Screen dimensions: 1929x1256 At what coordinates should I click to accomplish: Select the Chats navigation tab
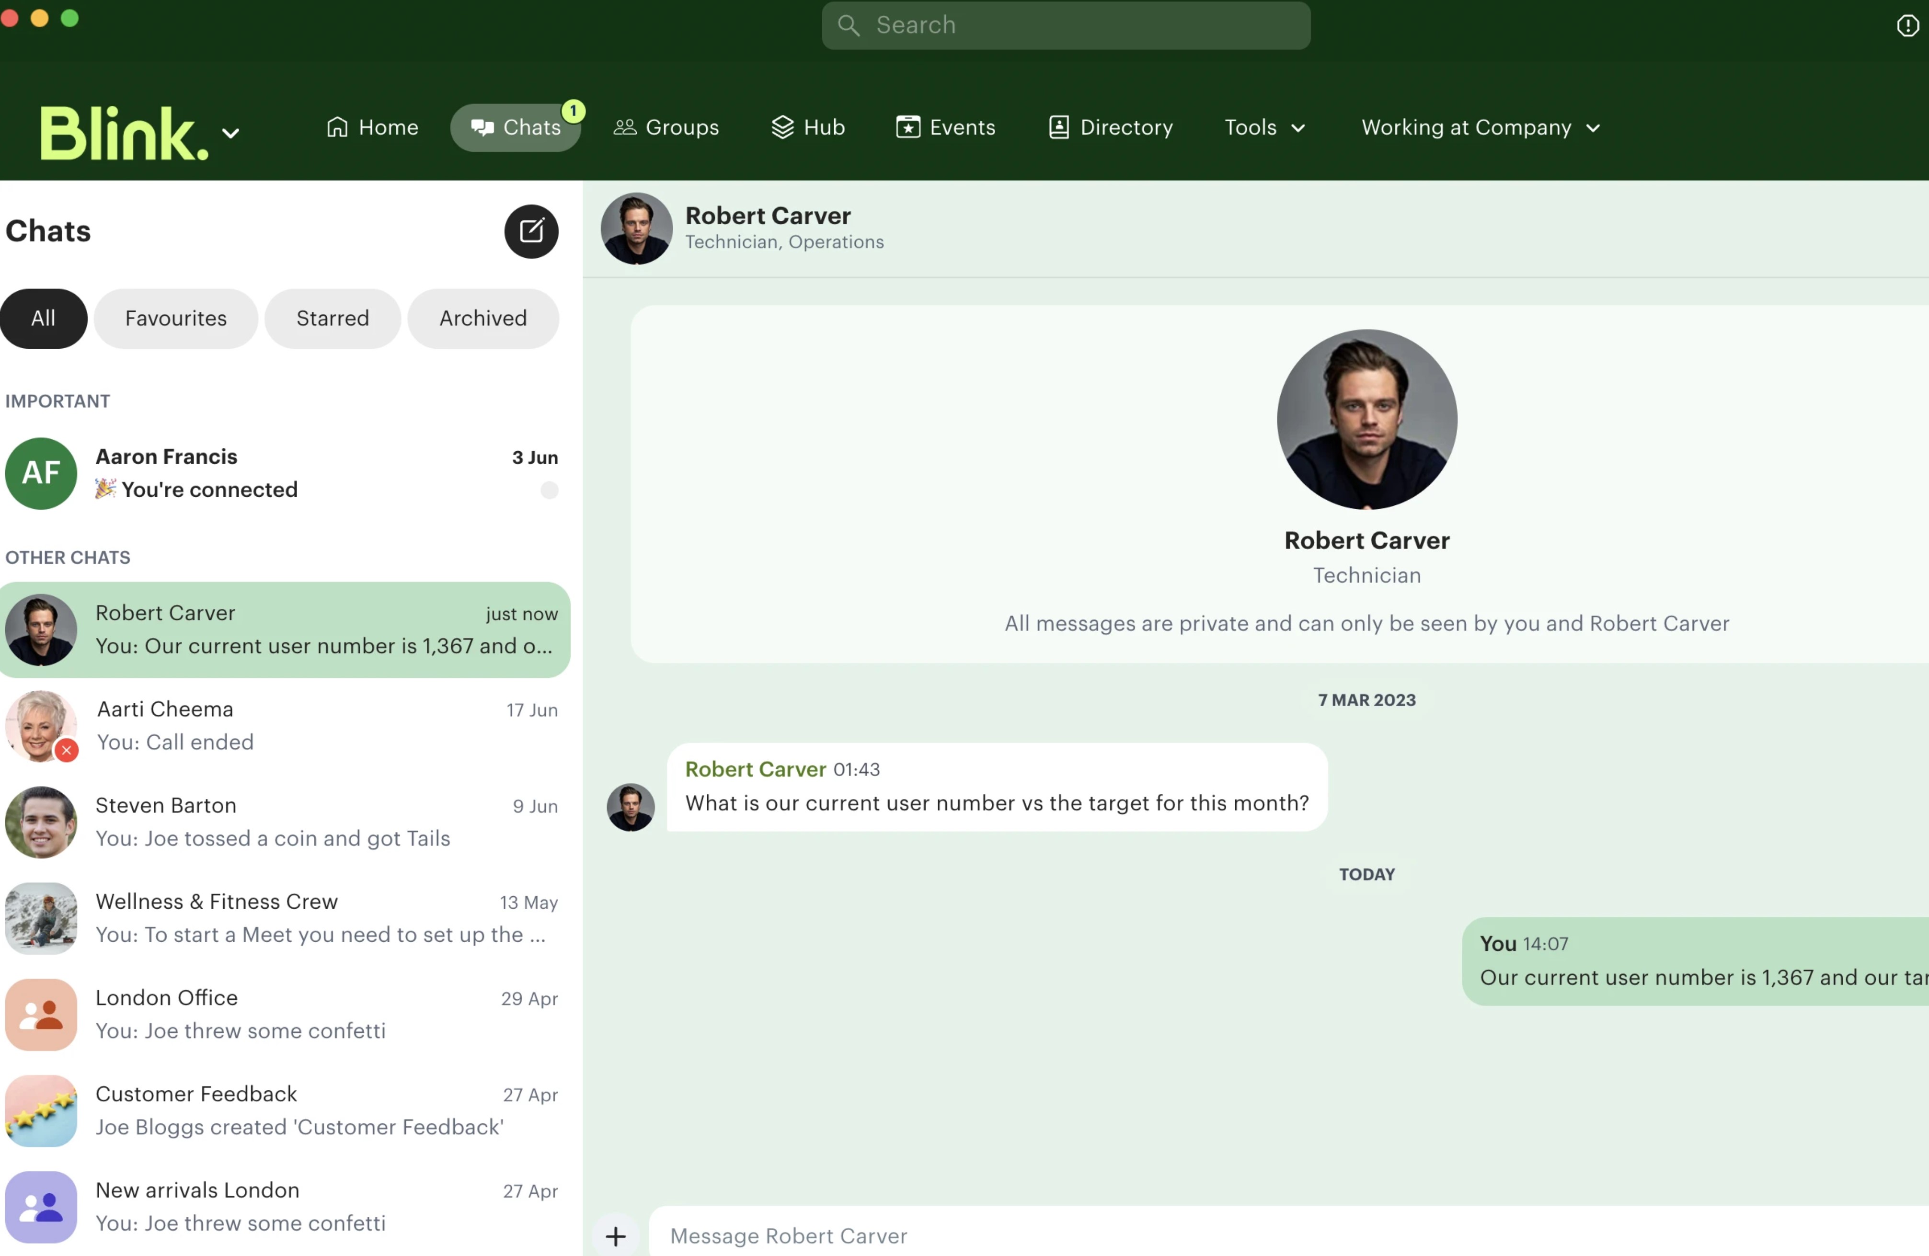[516, 127]
